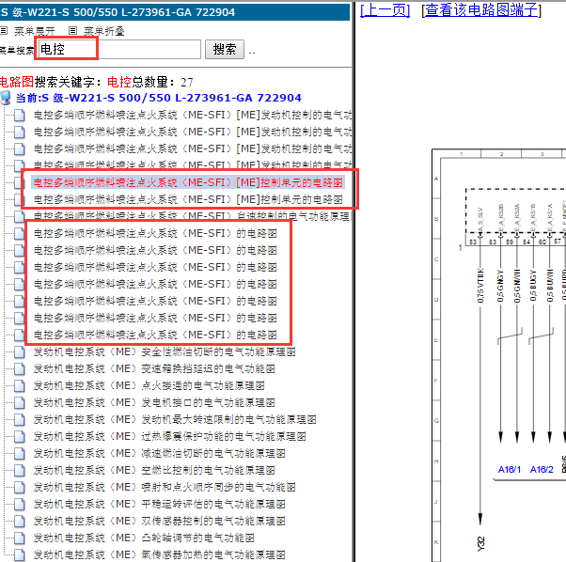The width and height of the screenshot is (566, 562).
Task: Click document icon beside 发动机最大转速限制的电气功能原理图
Action: [19, 419]
